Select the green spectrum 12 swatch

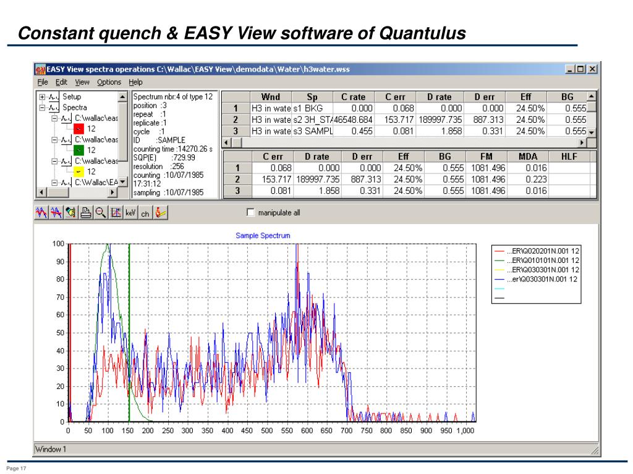(x=79, y=151)
